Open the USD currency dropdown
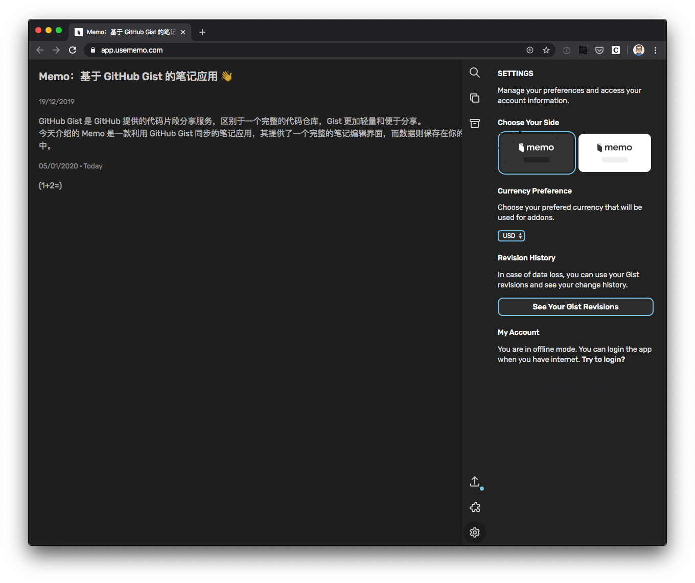The width and height of the screenshot is (695, 583). [511, 235]
